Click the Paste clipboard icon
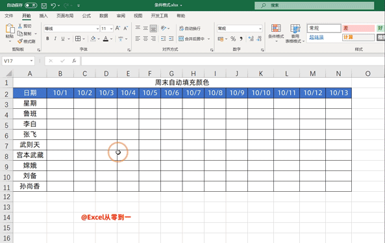385x243 pixels. pos(10,29)
